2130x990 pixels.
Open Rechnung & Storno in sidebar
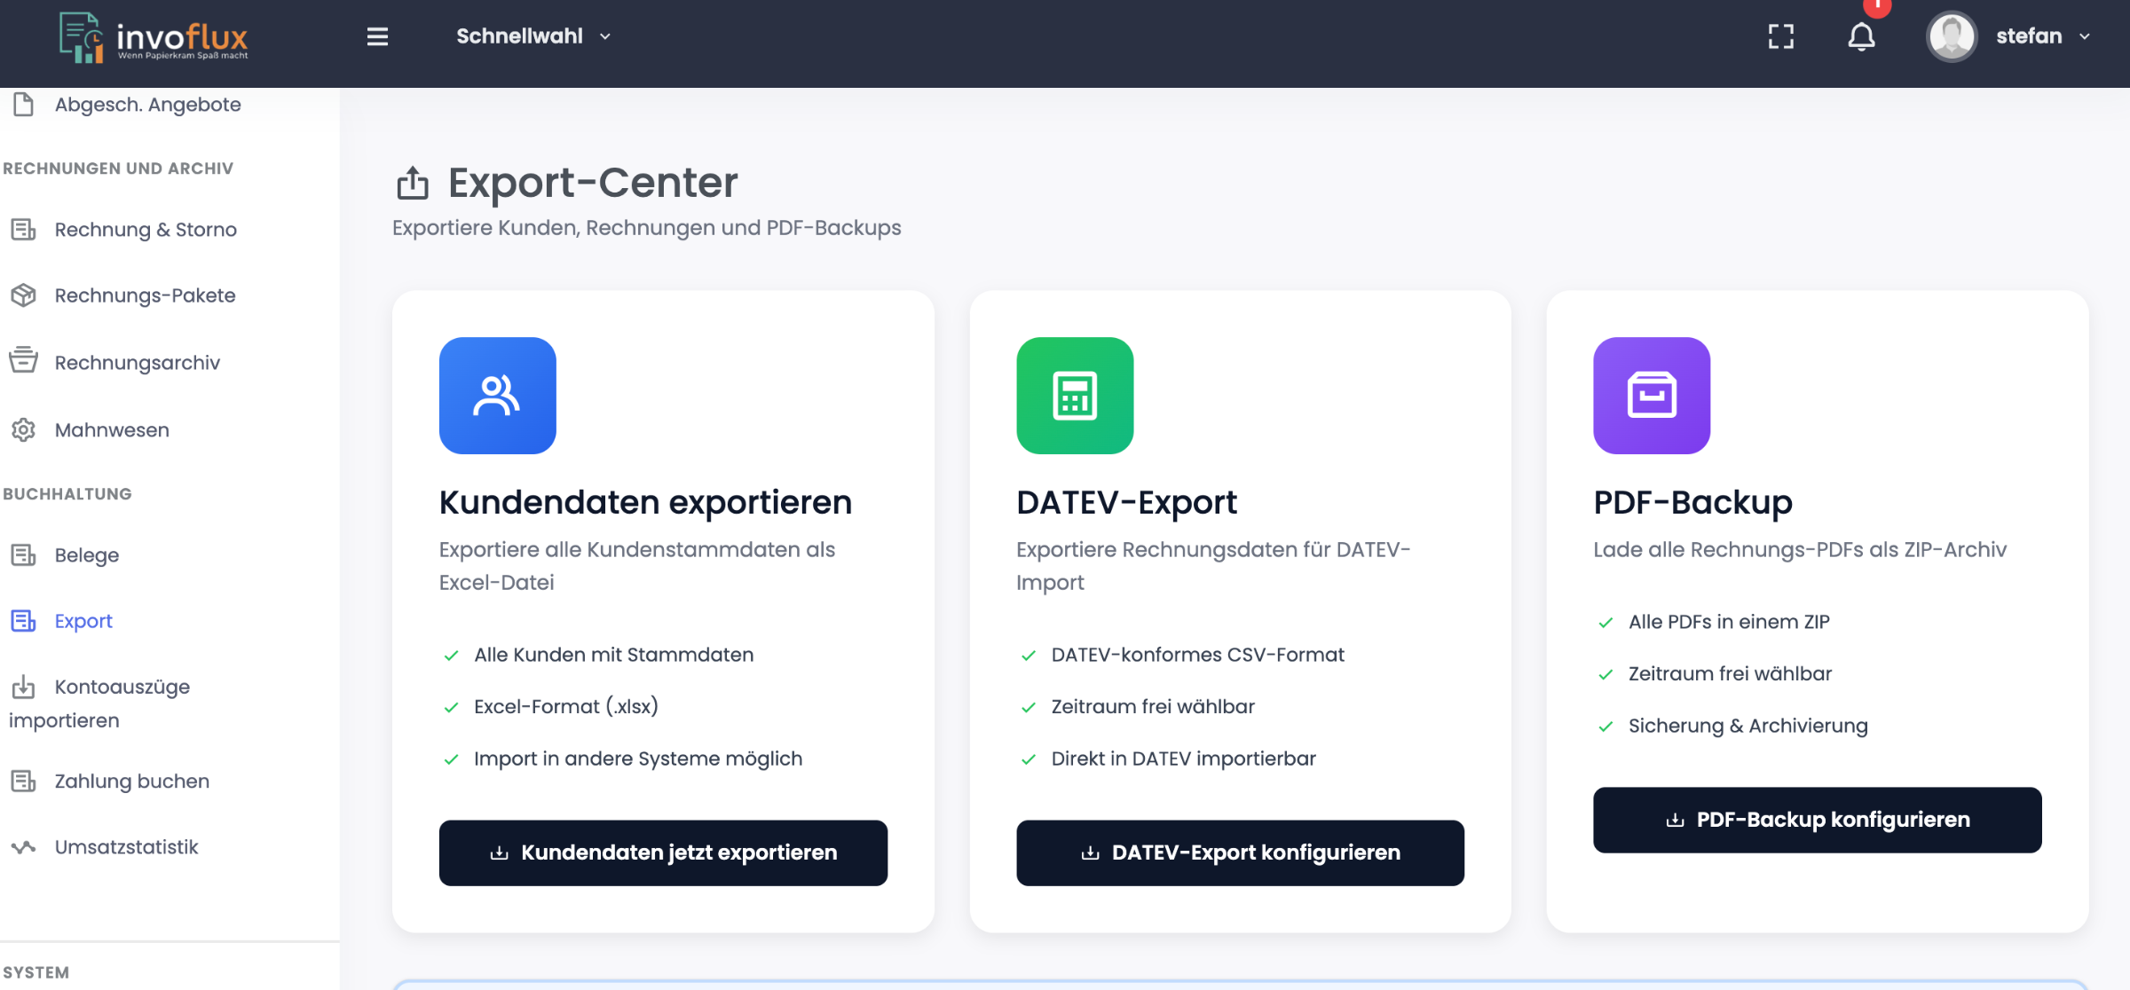click(x=145, y=230)
